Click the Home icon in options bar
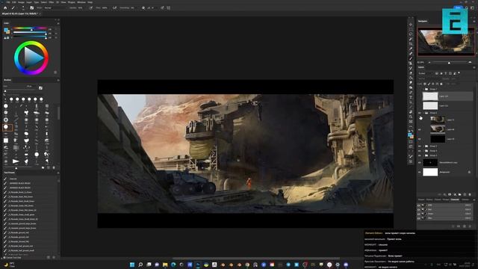 coord(5,8)
